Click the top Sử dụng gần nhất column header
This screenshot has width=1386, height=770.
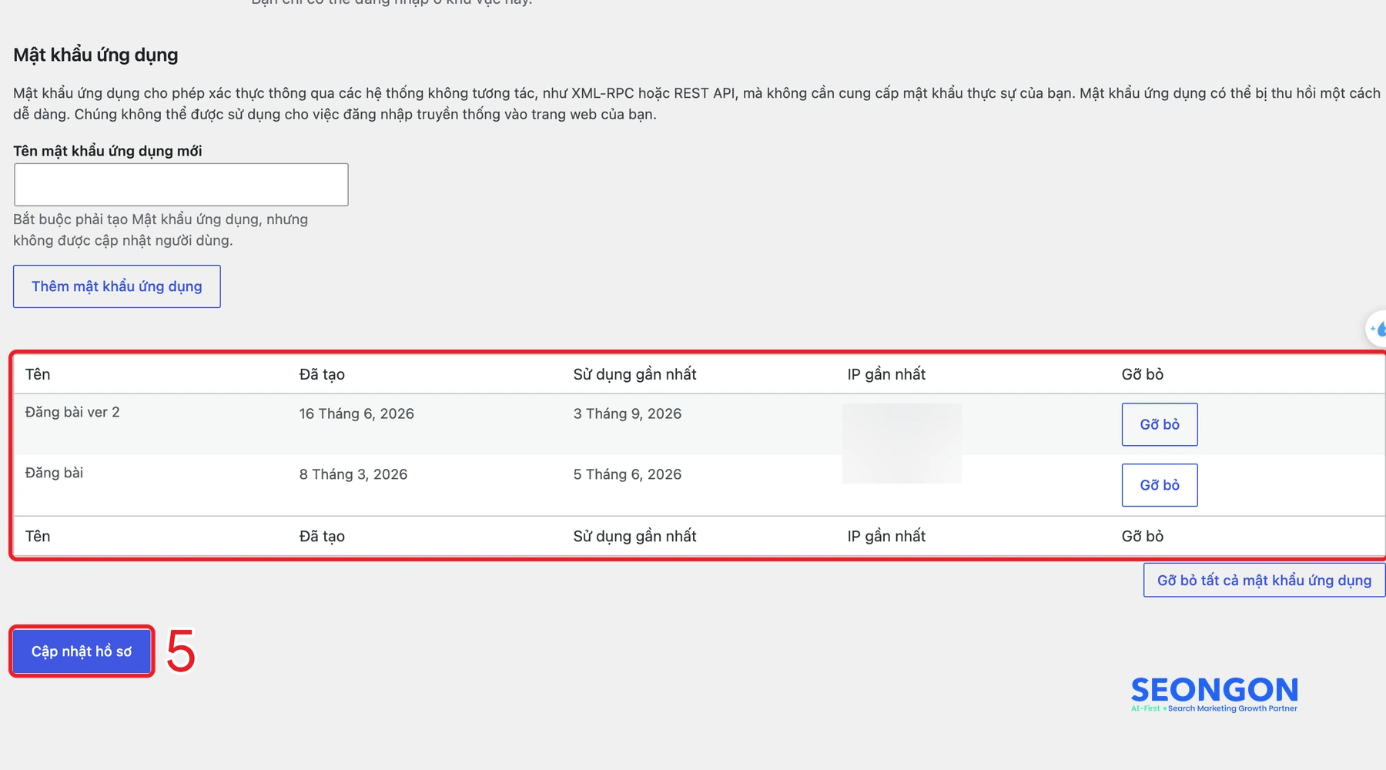[x=634, y=374]
